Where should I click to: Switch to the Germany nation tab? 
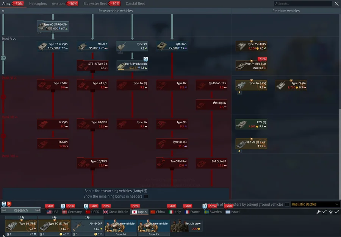tap(72, 212)
